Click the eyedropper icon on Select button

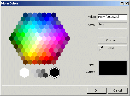click(x=101, y=48)
